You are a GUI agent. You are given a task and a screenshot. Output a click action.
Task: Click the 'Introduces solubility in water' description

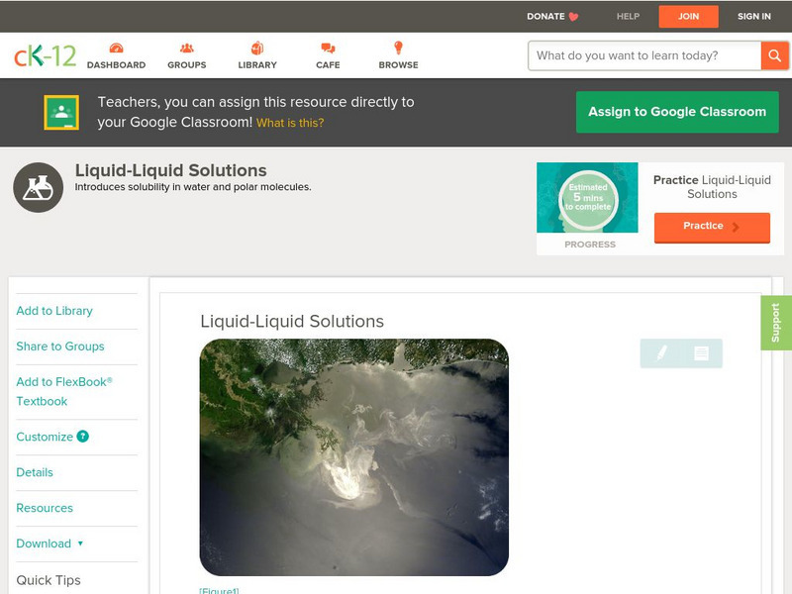click(x=193, y=187)
